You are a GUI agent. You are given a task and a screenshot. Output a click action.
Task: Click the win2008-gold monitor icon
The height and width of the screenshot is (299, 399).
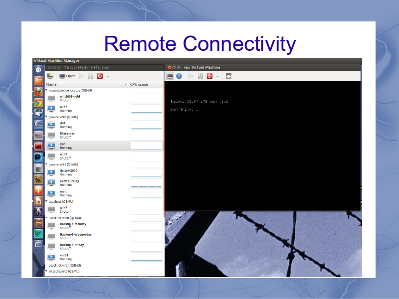[x=51, y=98]
